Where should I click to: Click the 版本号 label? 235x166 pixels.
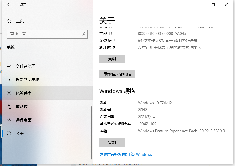[x=105, y=110]
